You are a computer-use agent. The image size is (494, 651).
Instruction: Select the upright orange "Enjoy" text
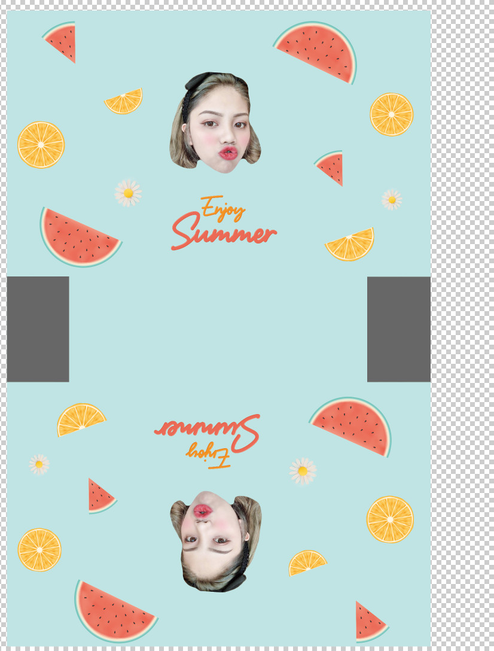(x=222, y=208)
